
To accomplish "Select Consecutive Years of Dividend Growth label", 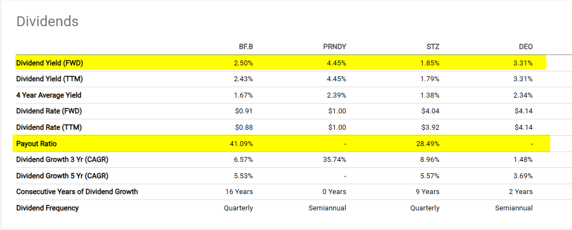I will point(77,192).
